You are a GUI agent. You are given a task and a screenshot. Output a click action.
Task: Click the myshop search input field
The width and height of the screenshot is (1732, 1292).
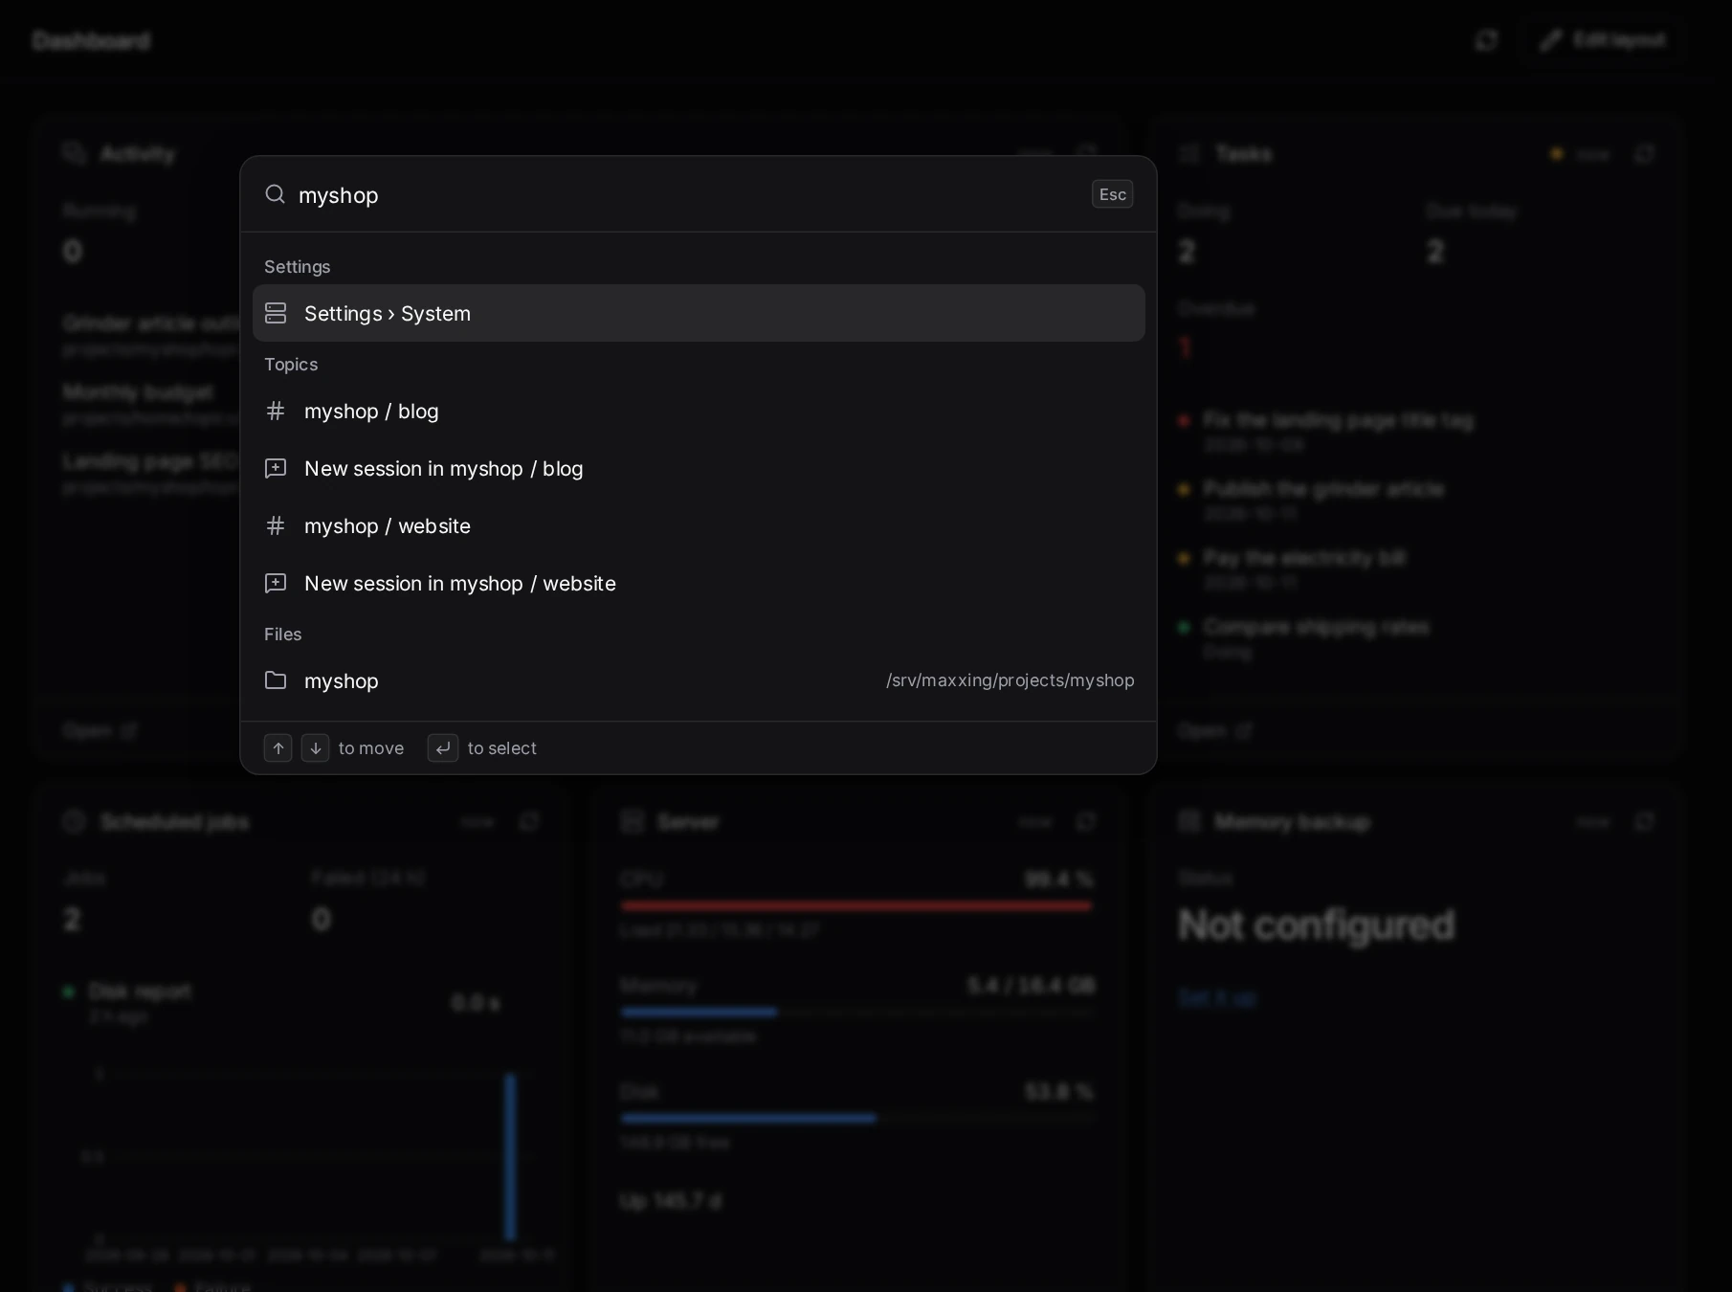(x=689, y=195)
